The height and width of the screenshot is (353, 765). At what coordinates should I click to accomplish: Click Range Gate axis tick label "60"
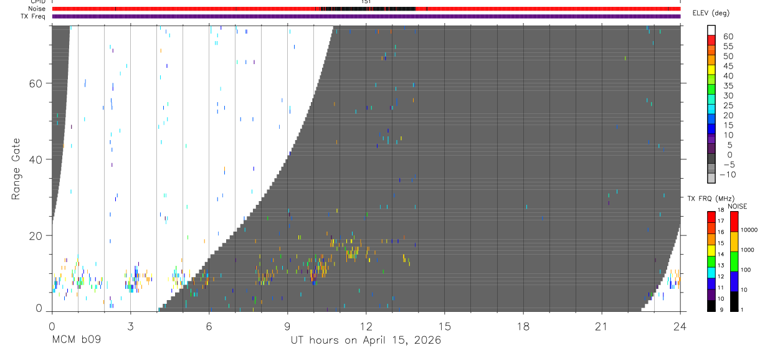coord(34,83)
